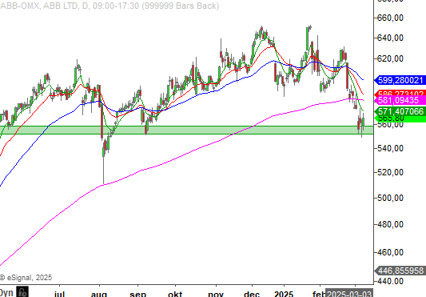The image size is (426, 297).
Task: Select the blue 599,280021 price tag
Action: click(x=400, y=80)
